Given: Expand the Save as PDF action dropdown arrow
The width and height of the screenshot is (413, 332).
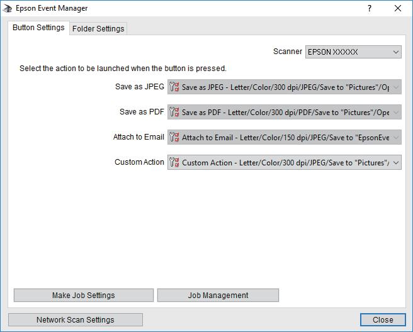Looking at the screenshot, I should 395,113.
